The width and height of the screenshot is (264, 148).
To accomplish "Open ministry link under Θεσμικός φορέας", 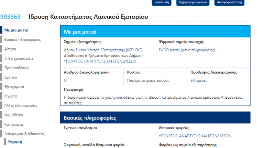I will [x=195, y=136].
